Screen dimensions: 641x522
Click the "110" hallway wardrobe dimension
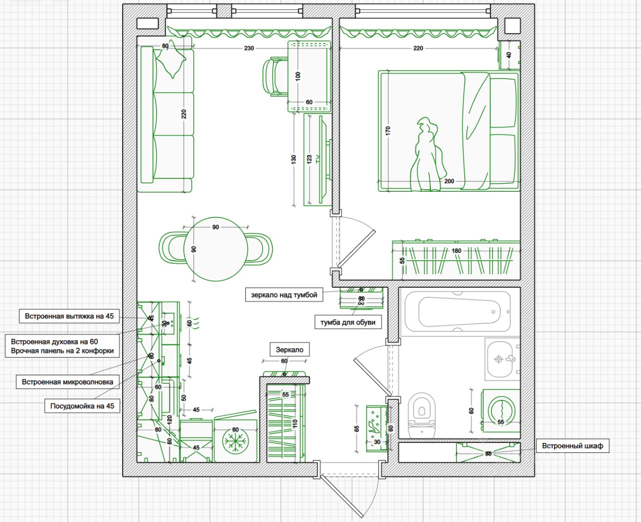tap(295, 425)
